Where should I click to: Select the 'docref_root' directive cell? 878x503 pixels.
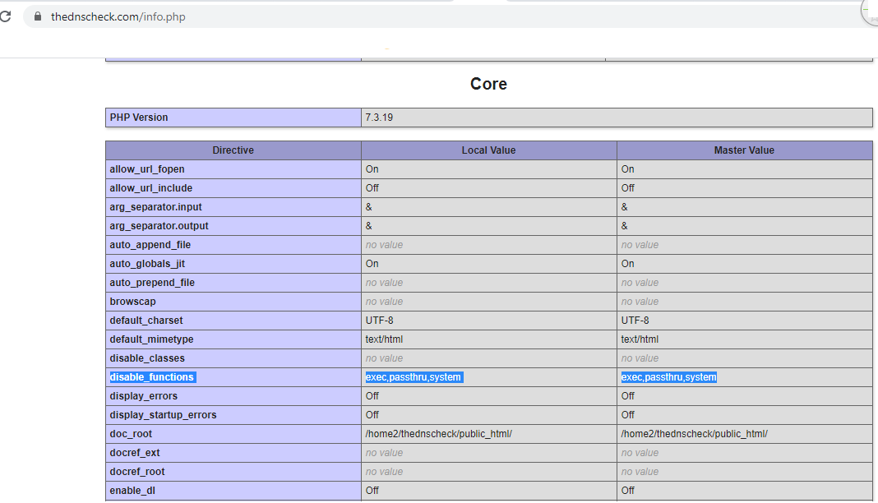[x=233, y=473]
